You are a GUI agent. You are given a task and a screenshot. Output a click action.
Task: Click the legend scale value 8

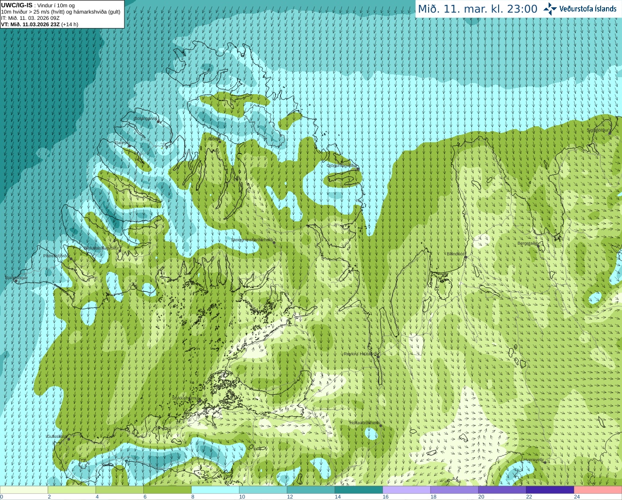tap(193, 497)
